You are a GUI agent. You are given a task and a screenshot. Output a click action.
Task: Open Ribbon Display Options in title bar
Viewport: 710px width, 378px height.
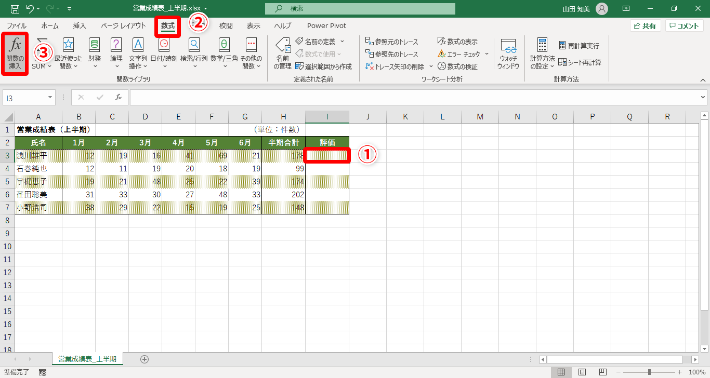[x=626, y=9]
